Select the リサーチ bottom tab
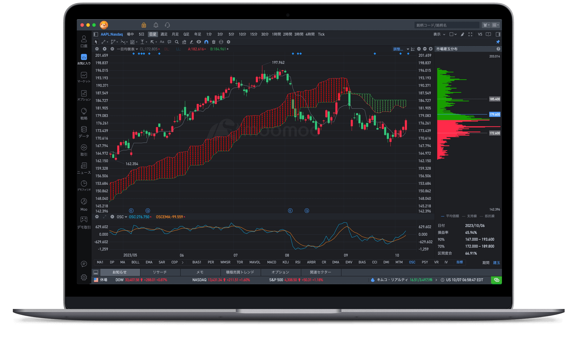 click(160, 272)
